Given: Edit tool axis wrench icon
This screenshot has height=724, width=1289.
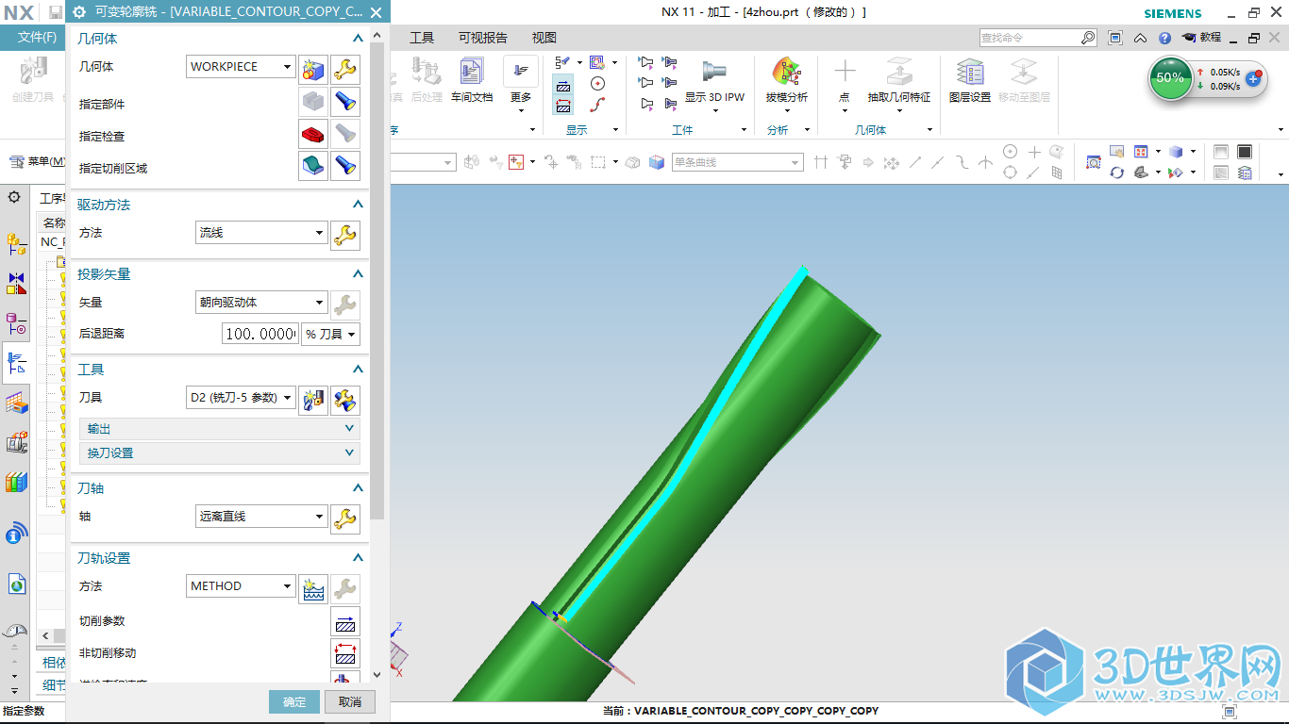Looking at the screenshot, I should 345,518.
